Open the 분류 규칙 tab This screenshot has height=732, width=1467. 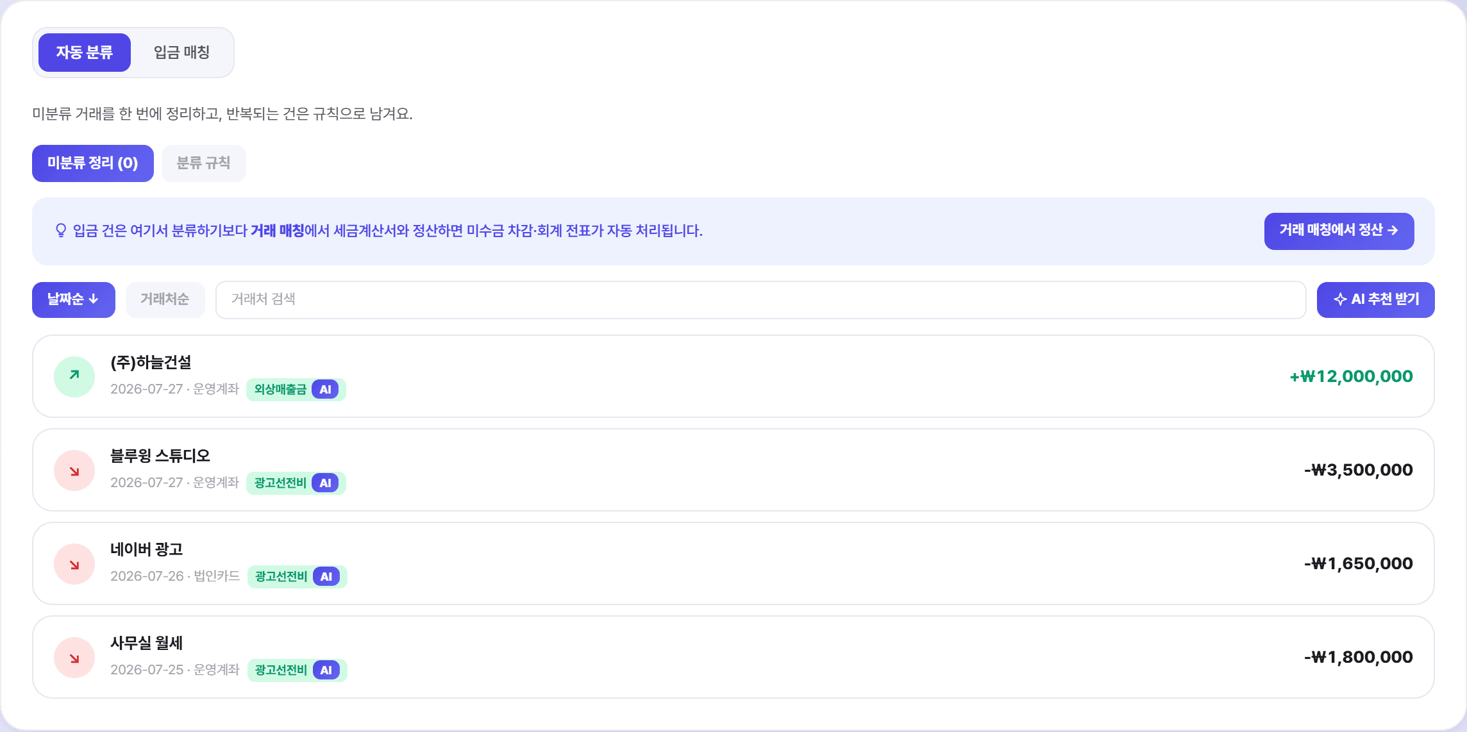coord(203,163)
